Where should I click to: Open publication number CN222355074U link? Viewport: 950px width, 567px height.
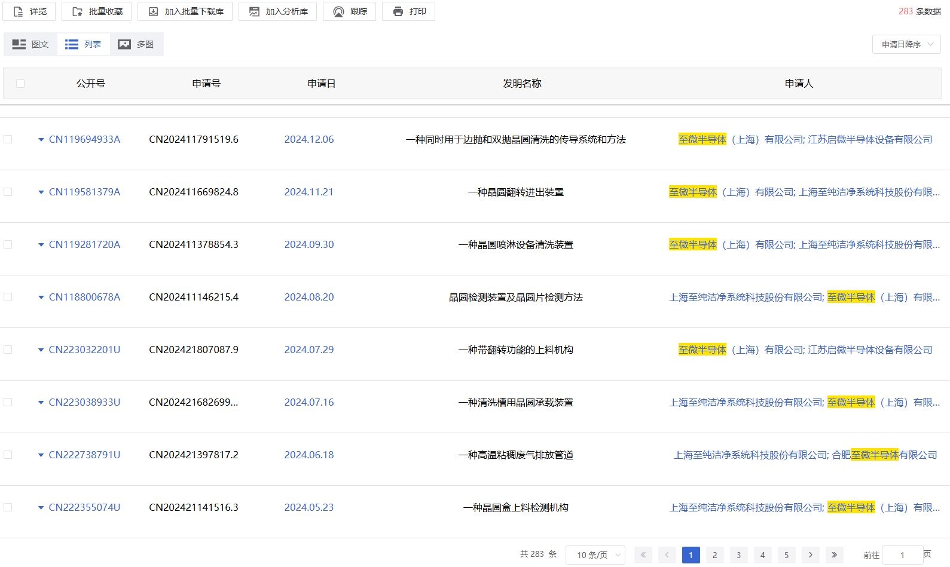(84, 507)
